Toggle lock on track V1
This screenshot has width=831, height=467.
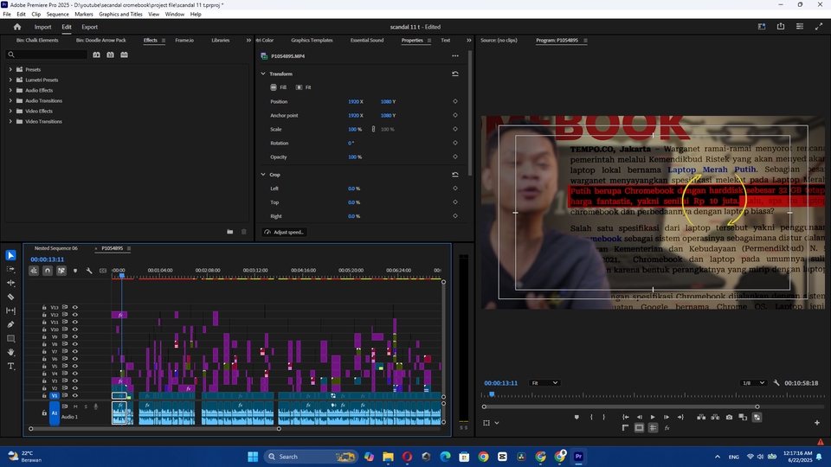(44, 395)
